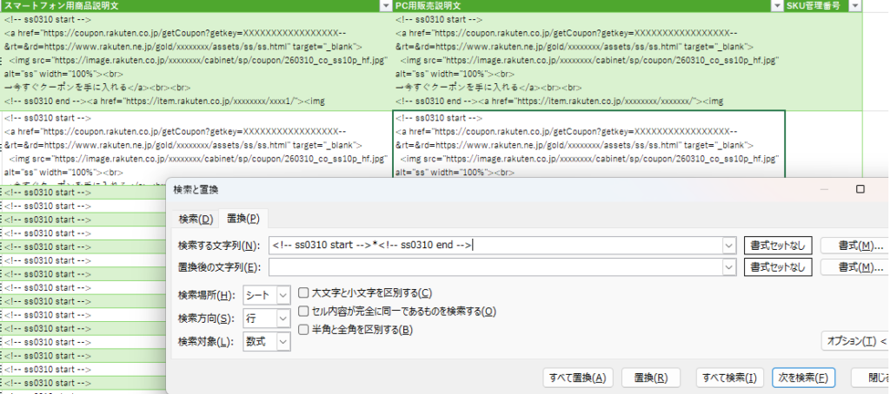Select the 置換(P) tab
Viewport: 890px width, 394px height.
(x=242, y=218)
